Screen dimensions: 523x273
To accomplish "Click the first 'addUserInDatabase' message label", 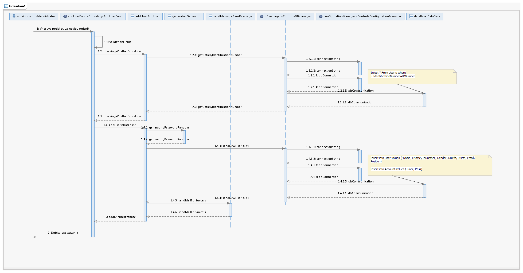I will point(120,125).
